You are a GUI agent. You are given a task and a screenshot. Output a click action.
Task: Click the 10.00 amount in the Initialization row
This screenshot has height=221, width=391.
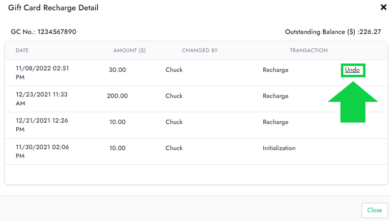click(x=117, y=148)
